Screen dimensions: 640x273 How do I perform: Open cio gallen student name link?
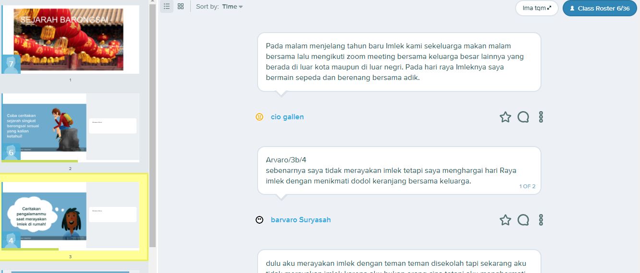[x=287, y=117]
